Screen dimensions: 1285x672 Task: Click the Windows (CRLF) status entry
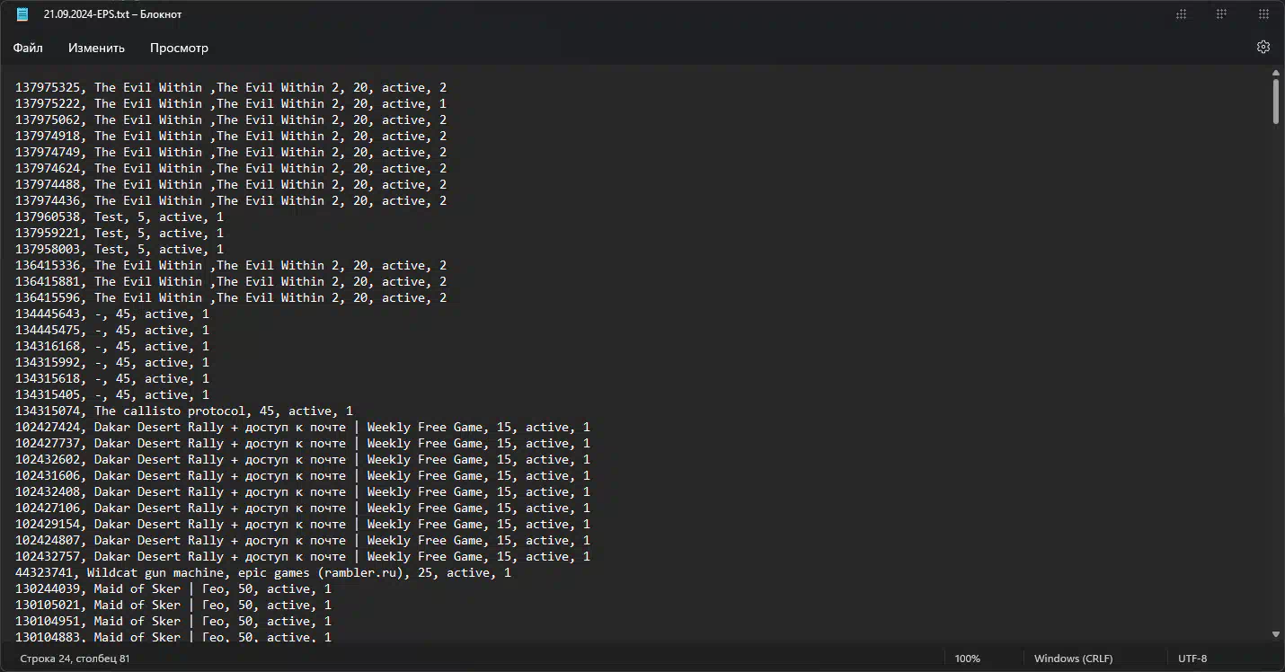tap(1073, 659)
